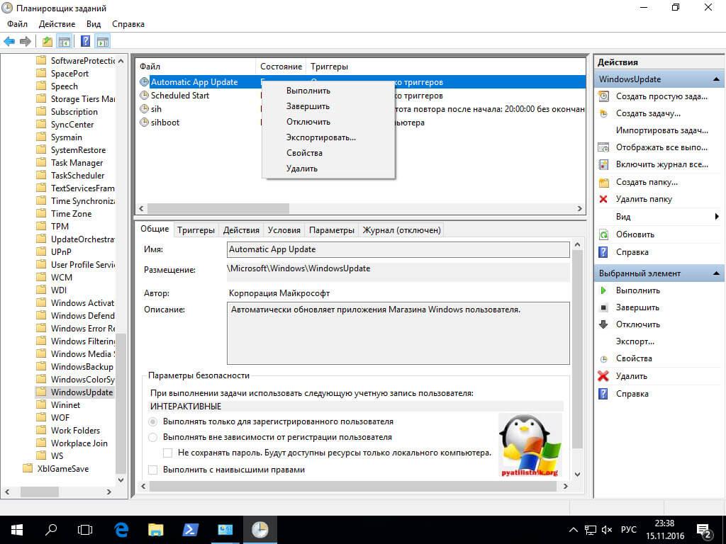Choose Отключить in context menu
This screenshot has width=726, height=544.
[328, 122]
